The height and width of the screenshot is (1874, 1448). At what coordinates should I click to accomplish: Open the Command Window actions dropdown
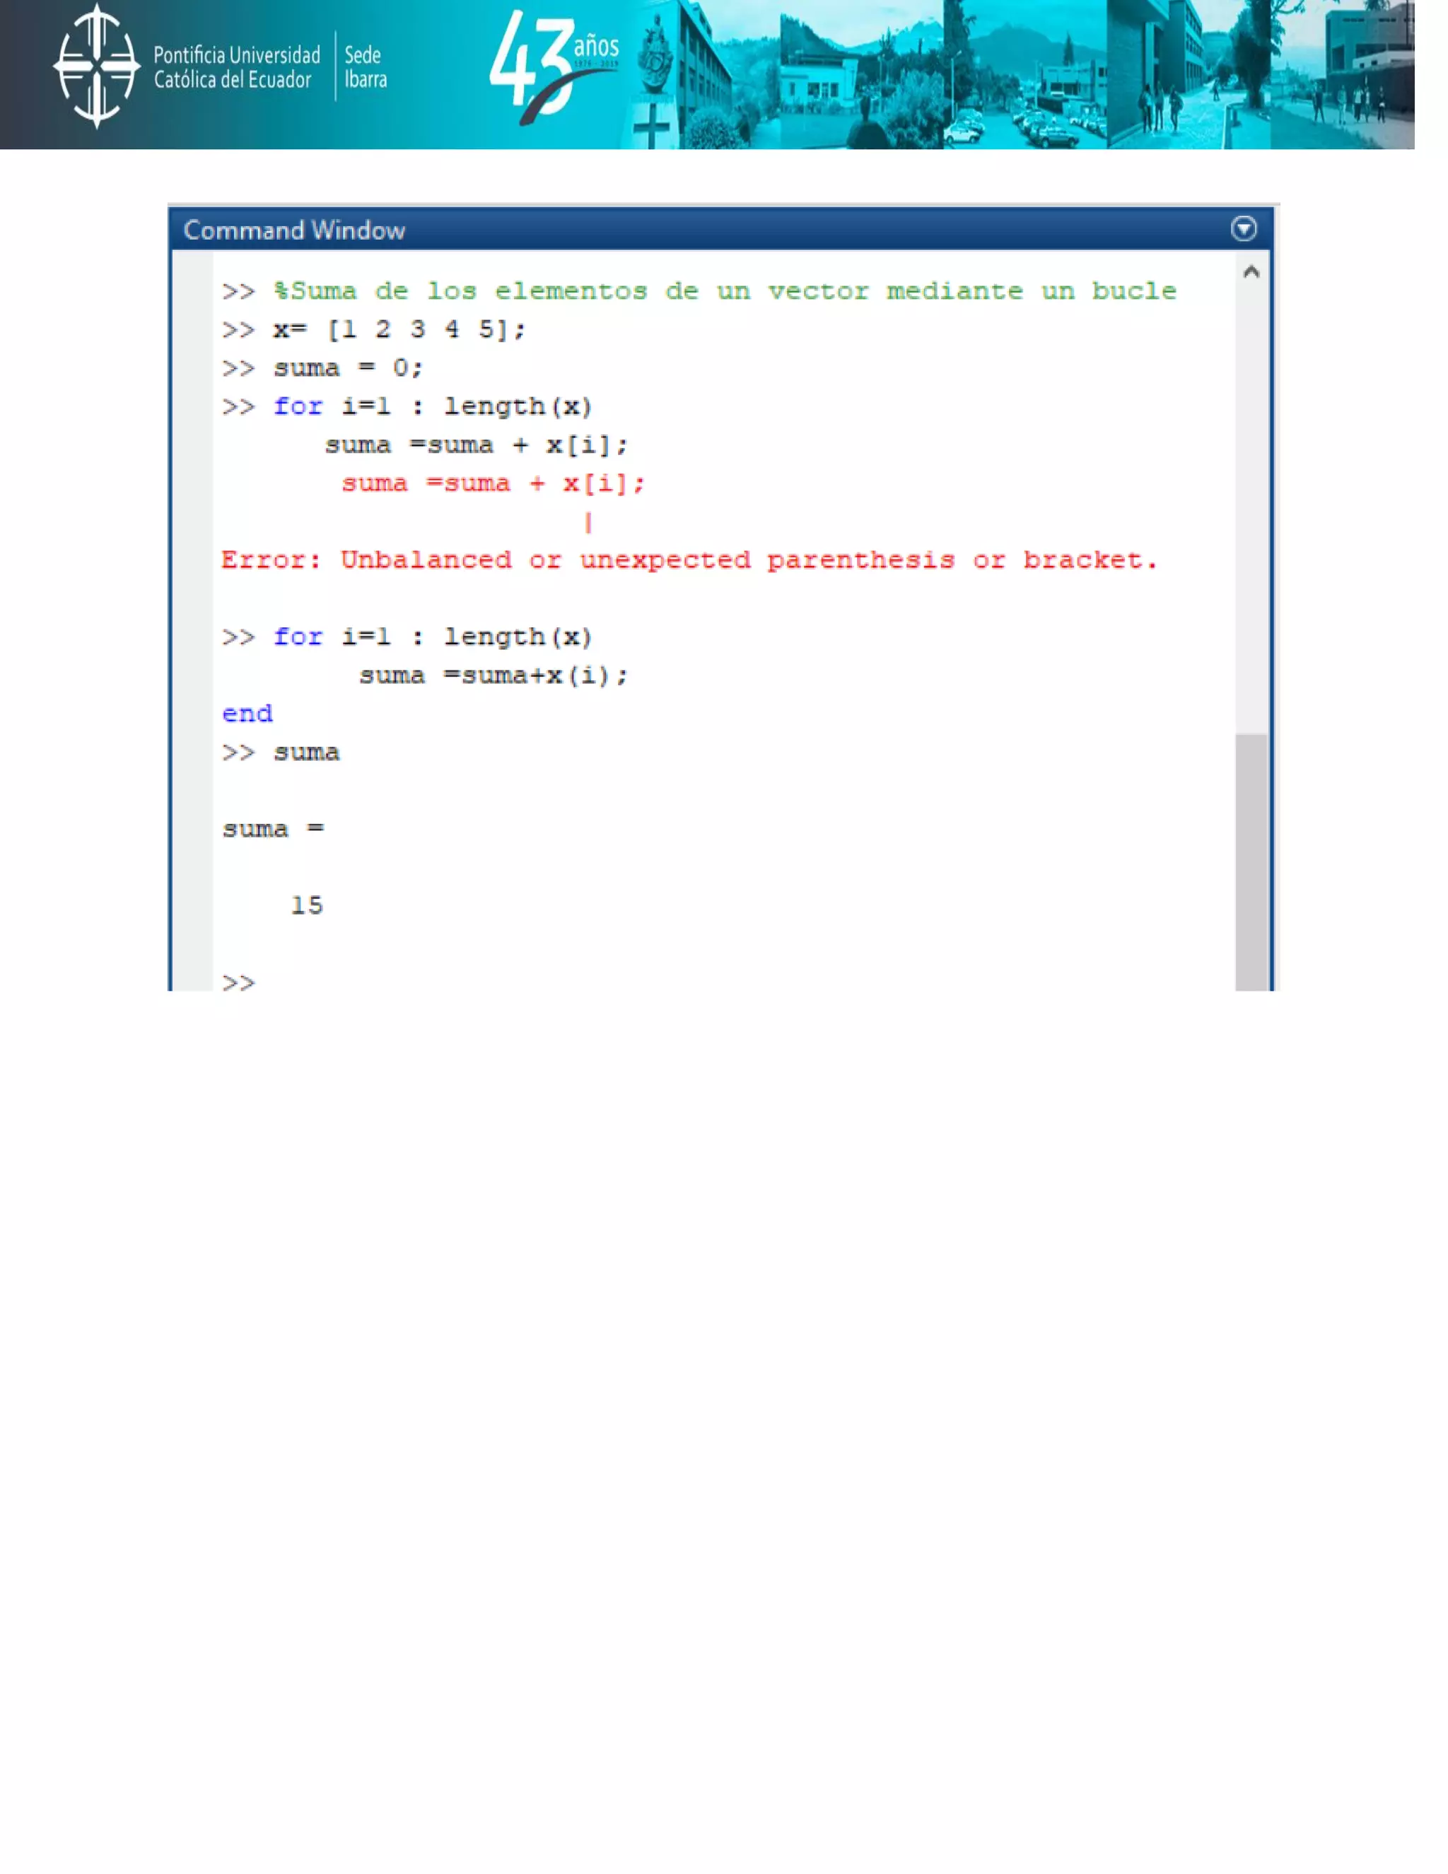[1243, 228]
